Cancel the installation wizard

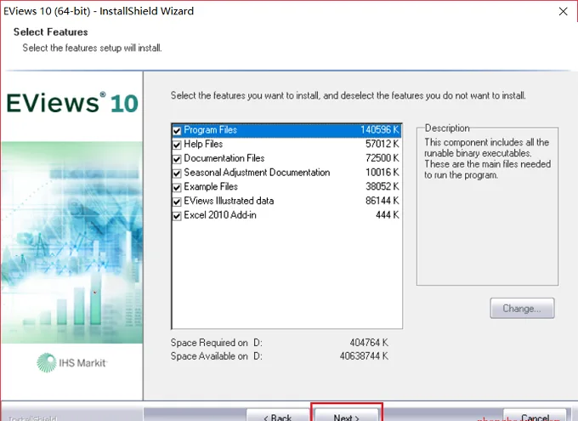(535, 415)
